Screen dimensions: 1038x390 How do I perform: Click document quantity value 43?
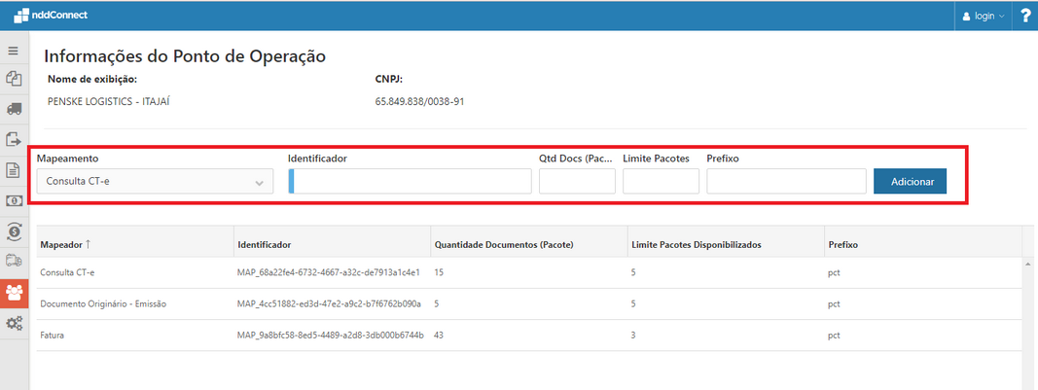point(439,335)
